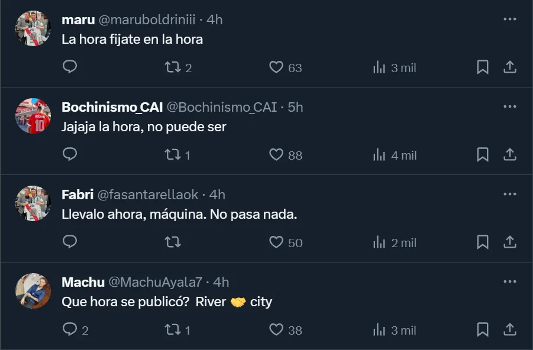533x350 pixels.
Task: Open Bochinismo_CAI's profile picture
Action: (33, 116)
